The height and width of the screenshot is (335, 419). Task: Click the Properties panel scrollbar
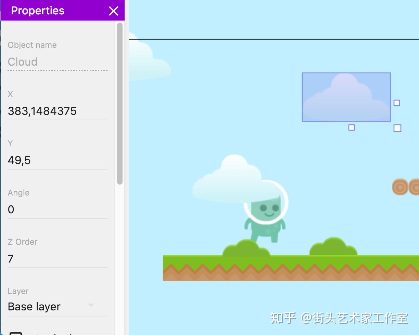point(120,103)
